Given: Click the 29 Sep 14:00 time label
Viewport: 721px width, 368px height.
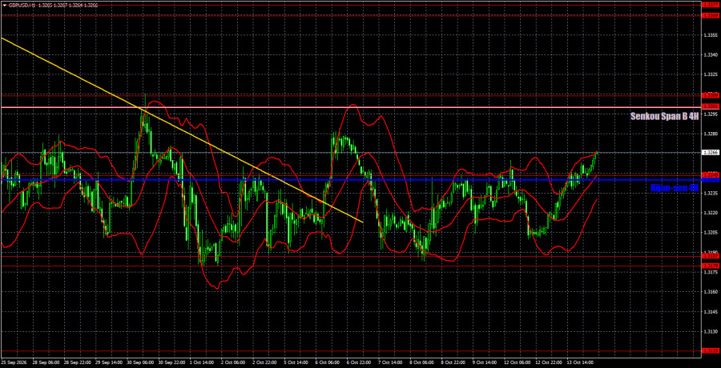Looking at the screenshot, I should pyautogui.click(x=107, y=362).
